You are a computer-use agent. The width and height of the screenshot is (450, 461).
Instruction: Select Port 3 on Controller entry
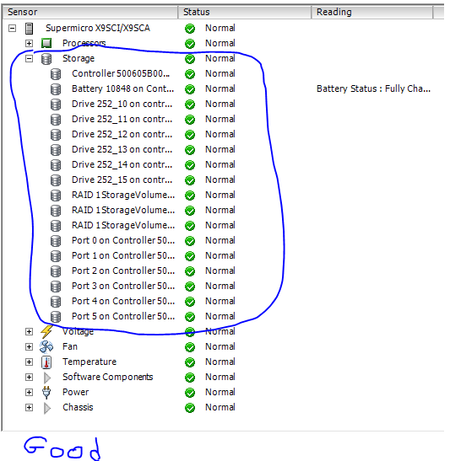coord(123,286)
